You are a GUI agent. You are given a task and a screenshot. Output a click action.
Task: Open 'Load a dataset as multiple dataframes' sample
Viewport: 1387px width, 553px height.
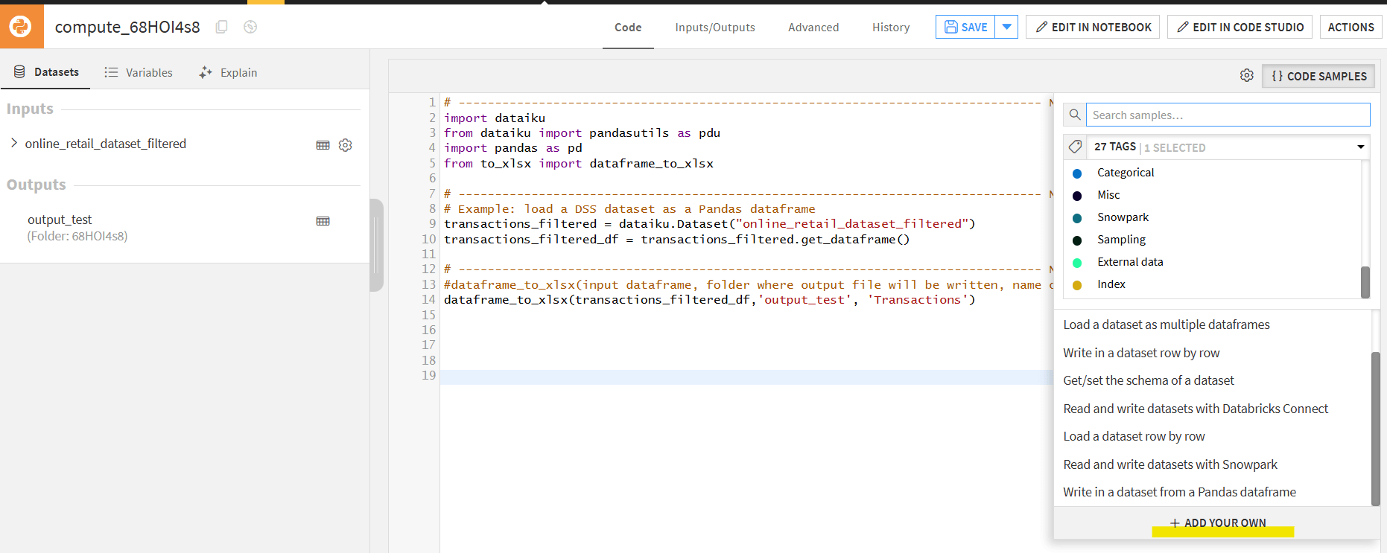tap(1166, 325)
